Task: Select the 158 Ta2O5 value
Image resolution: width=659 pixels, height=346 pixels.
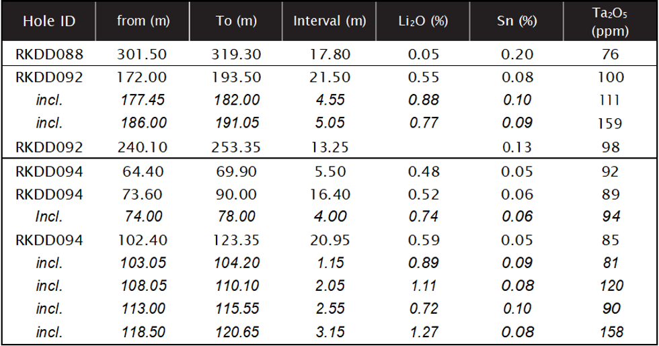Action: 610,331
